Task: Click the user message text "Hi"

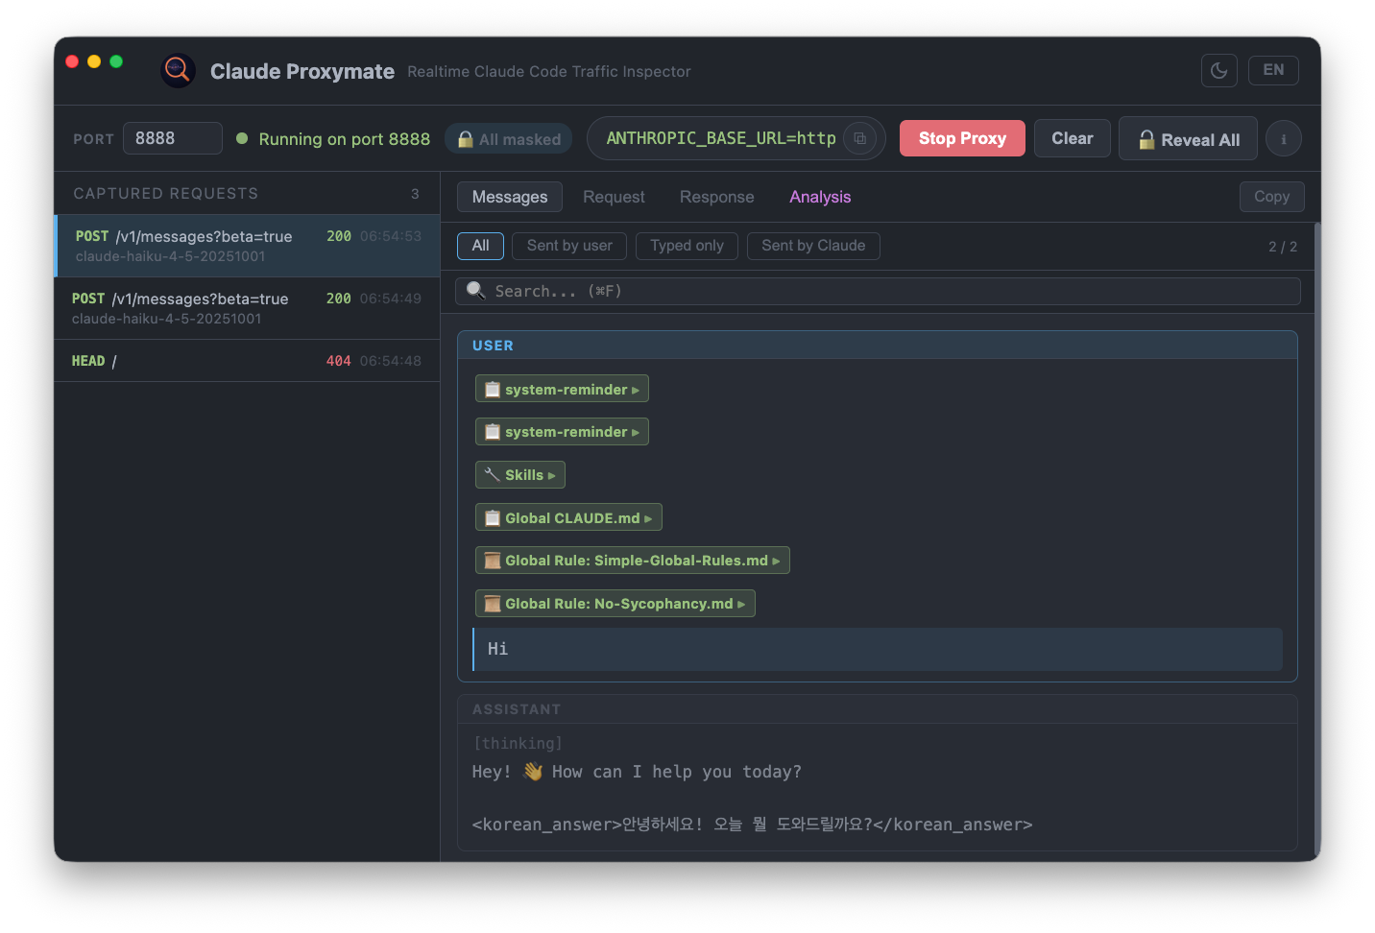Action: point(497,649)
